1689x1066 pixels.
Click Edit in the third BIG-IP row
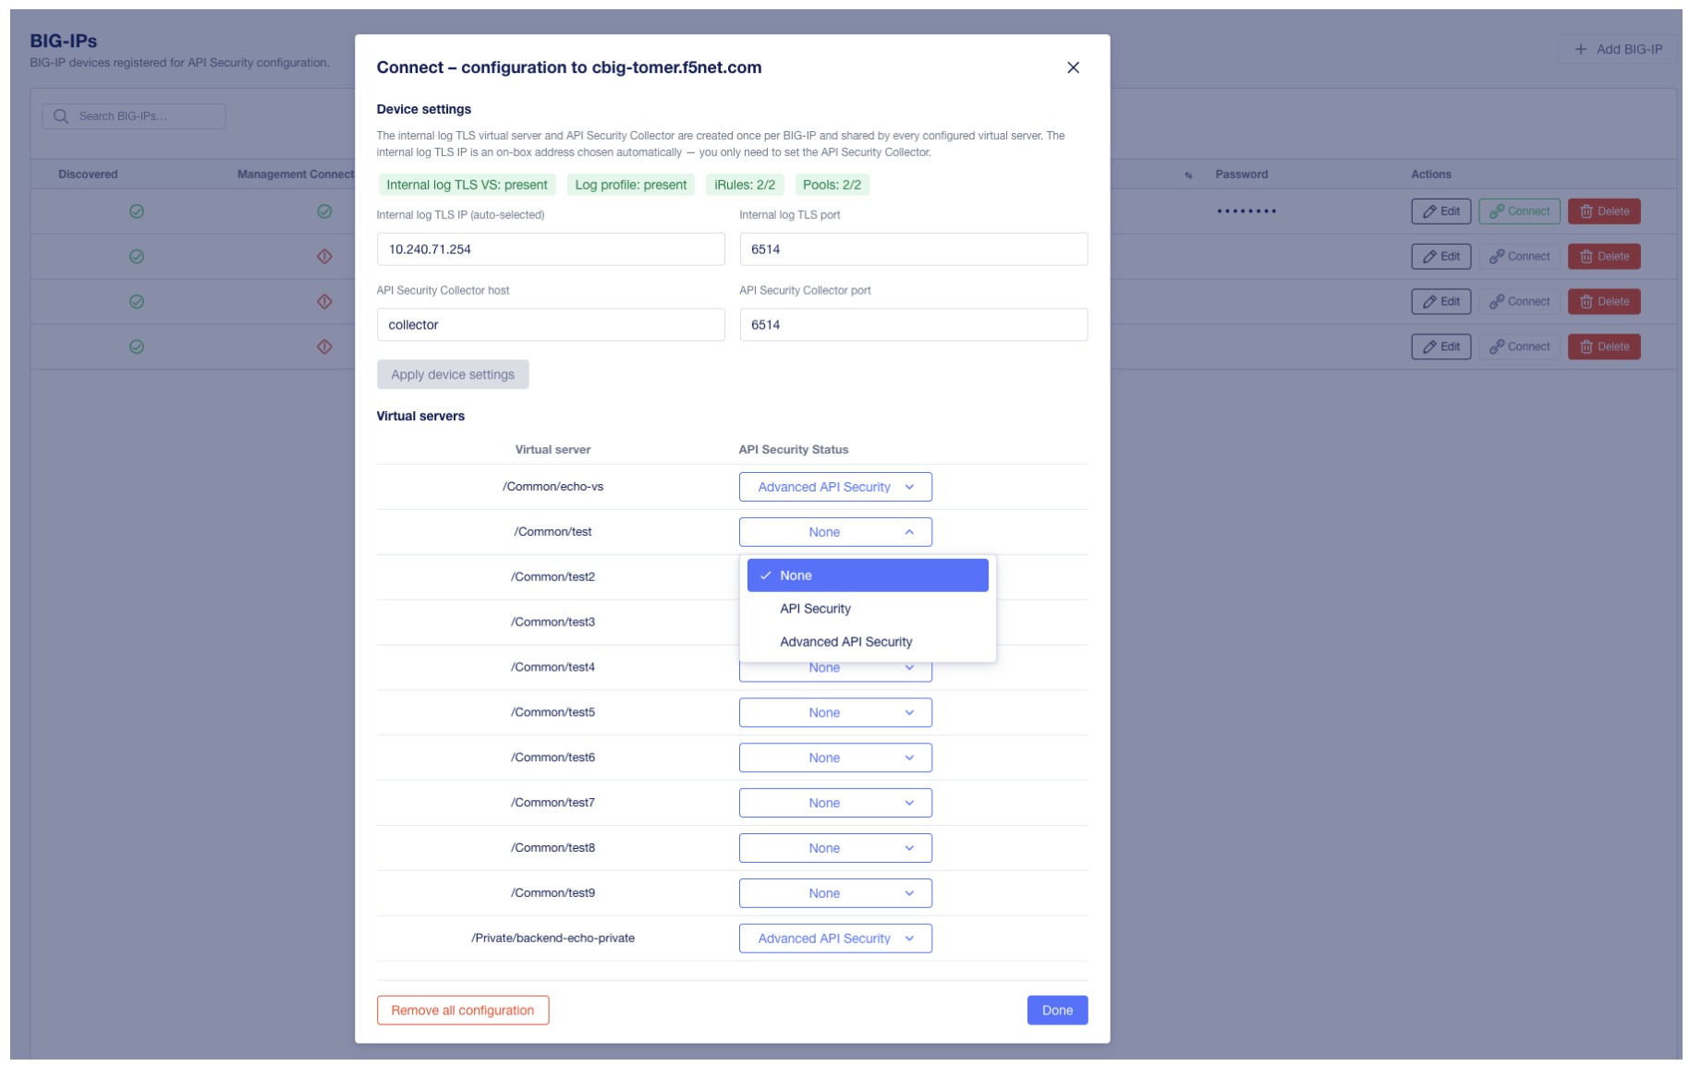pyautogui.click(x=1440, y=302)
